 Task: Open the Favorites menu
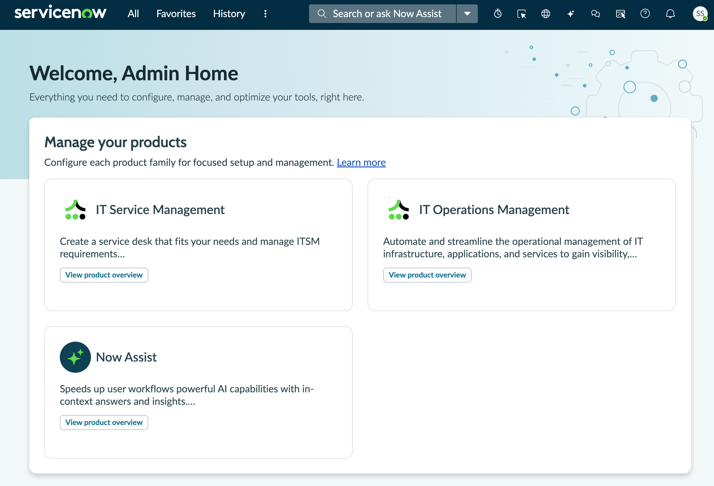(176, 14)
